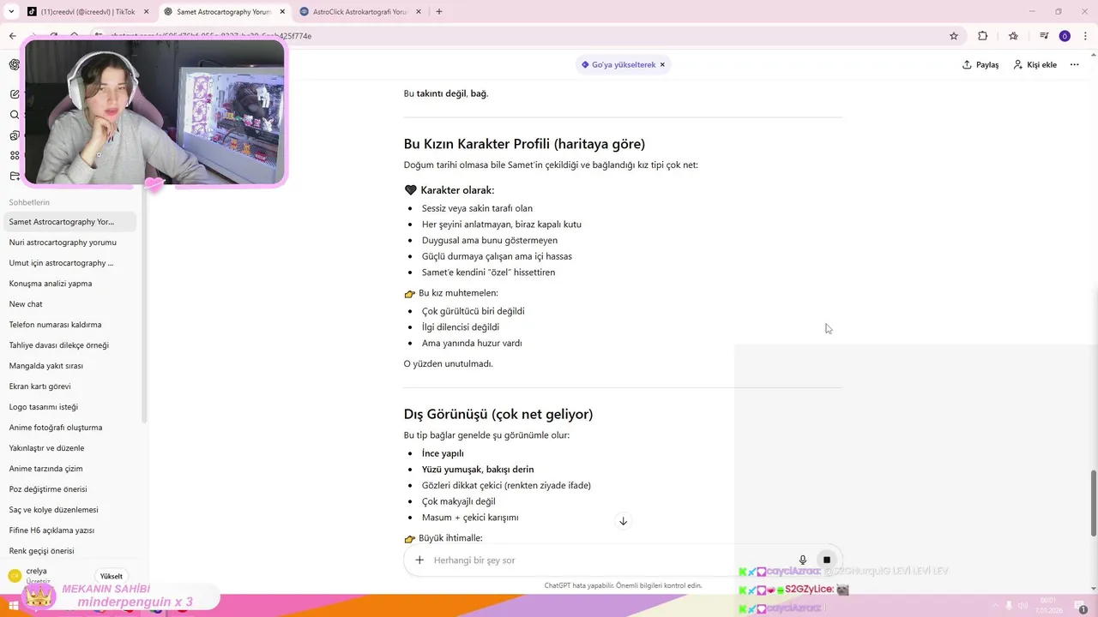Go back in browser history
Viewport: 1098px width, 617px height.
[x=12, y=36]
